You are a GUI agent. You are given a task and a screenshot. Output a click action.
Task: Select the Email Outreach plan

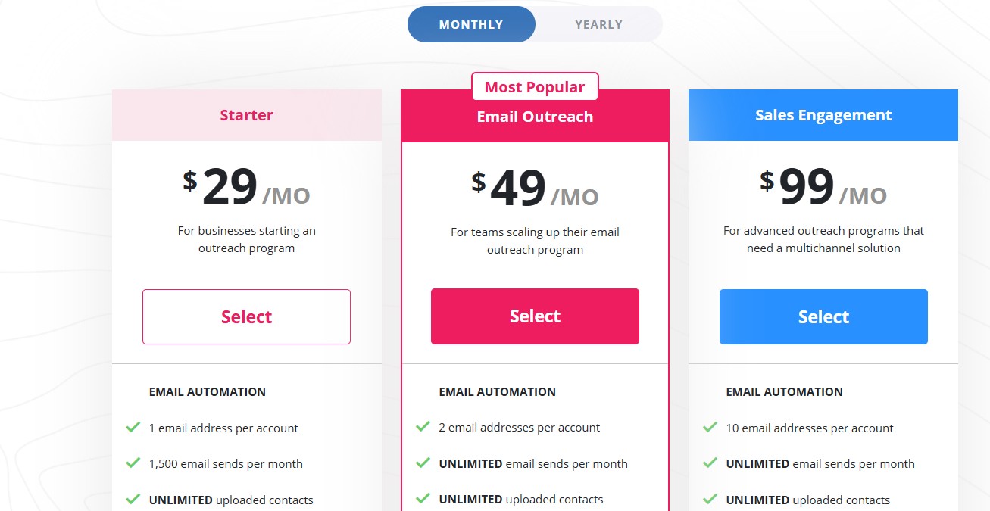[x=535, y=316]
